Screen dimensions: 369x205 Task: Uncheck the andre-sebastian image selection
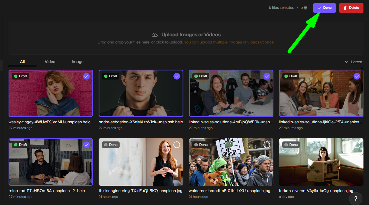point(177,76)
